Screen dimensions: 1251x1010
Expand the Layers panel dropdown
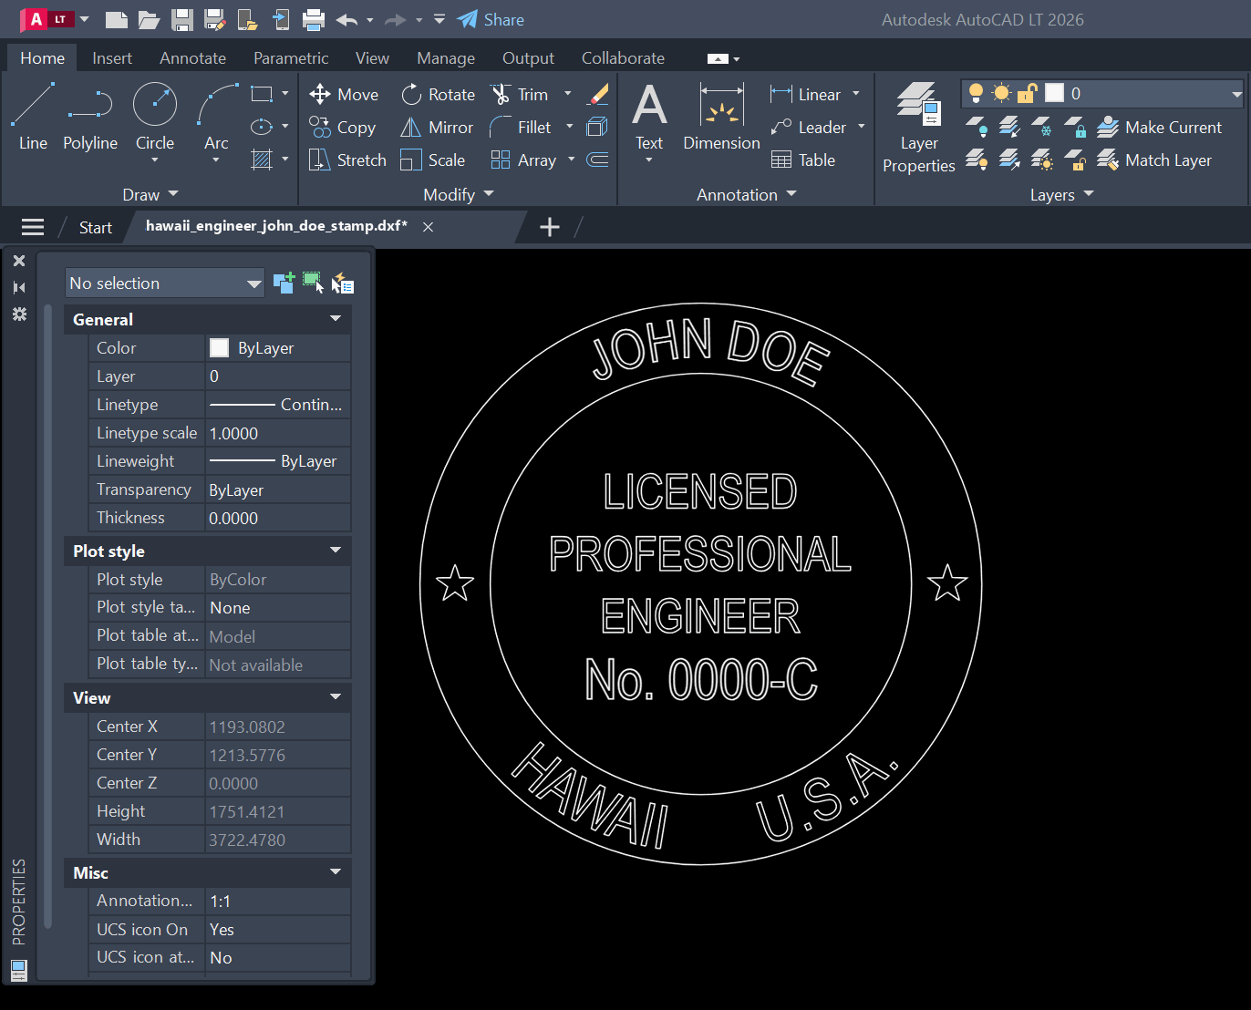[1061, 194]
